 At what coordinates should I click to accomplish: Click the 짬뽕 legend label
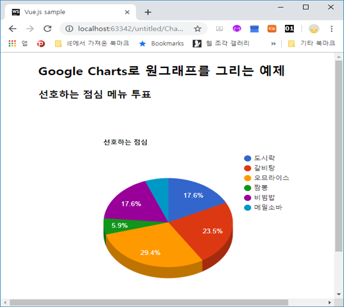pyautogui.click(x=261, y=188)
